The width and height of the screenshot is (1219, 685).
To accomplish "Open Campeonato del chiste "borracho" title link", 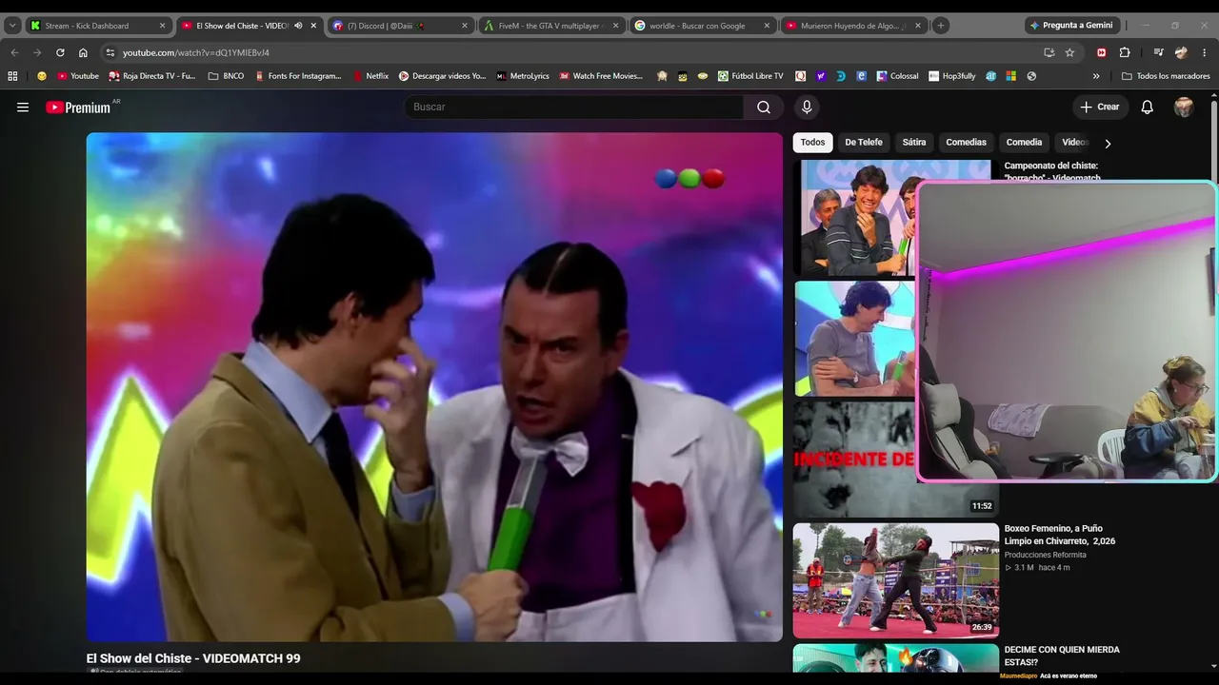I will [1052, 171].
